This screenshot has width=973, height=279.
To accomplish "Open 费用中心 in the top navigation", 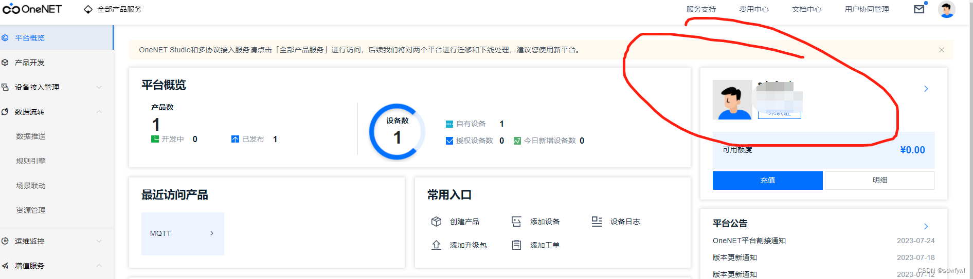I will [x=754, y=9].
